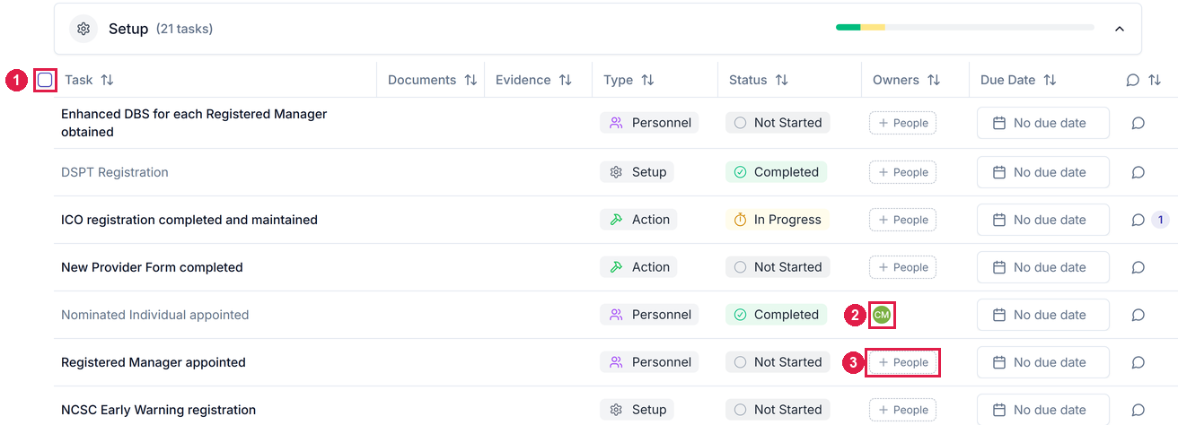Viewport: 1178px width, 425px height.
Task: Set due date for Nominated Individual appointed
Action: tap(1043, 315)
